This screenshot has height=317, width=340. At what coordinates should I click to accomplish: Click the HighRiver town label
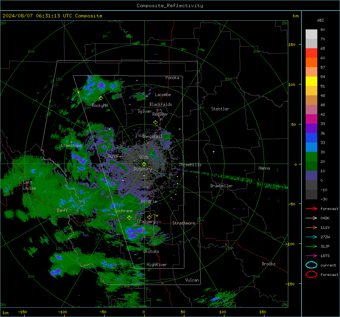157,265
